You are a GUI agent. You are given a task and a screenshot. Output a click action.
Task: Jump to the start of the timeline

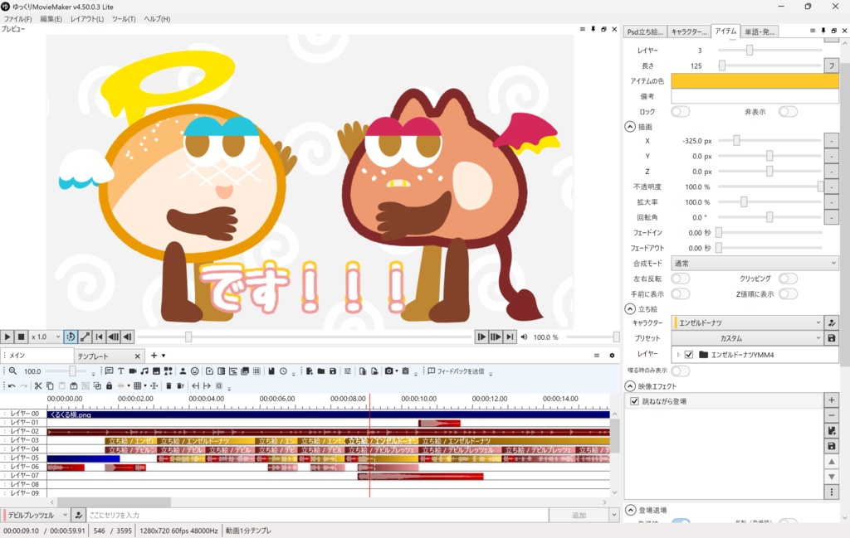[x=100, y=337]
